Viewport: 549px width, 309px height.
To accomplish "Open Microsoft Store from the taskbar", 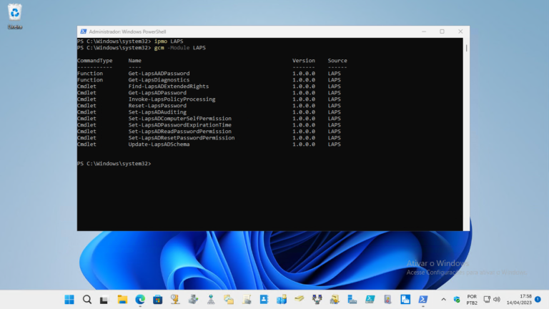I will click(157, 300).
